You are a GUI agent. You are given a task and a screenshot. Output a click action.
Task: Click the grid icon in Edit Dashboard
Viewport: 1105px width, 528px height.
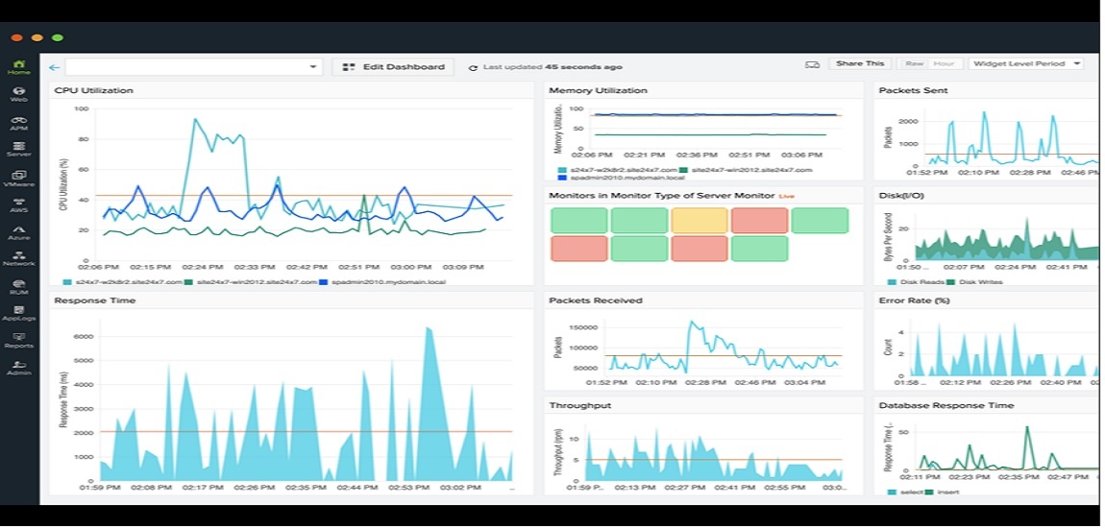coord(348,67)
